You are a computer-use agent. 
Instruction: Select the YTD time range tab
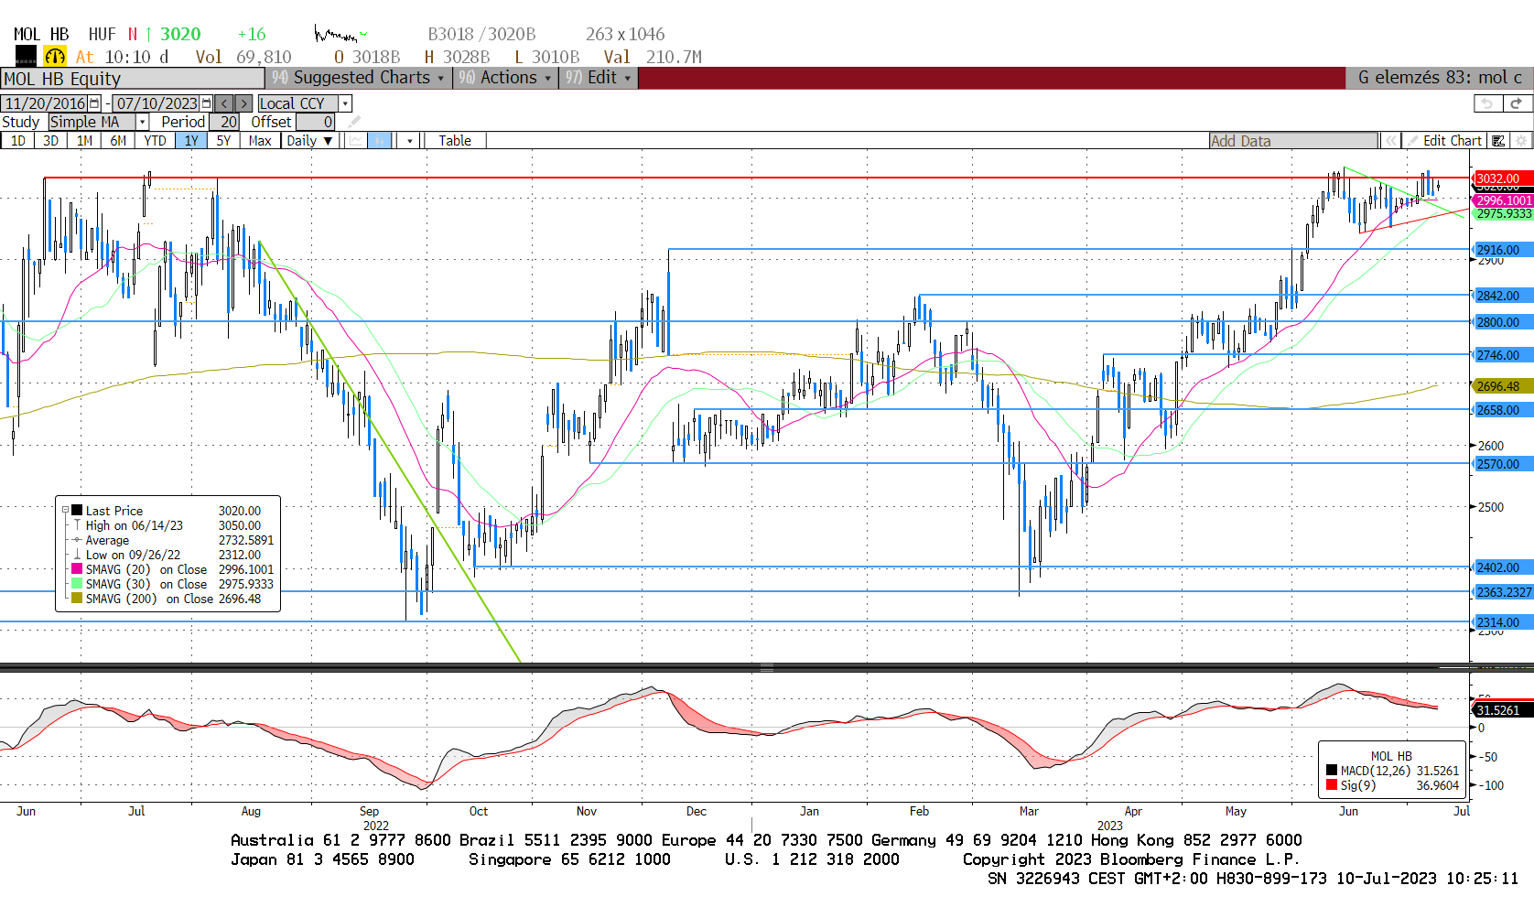155,141
